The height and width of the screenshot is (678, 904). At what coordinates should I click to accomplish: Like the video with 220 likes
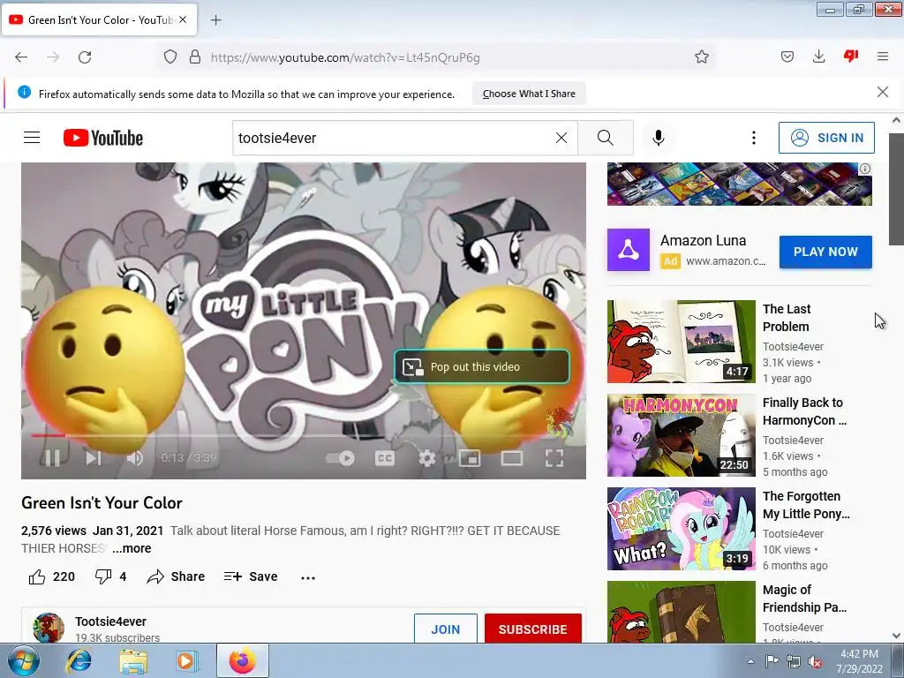coord(52,576)
